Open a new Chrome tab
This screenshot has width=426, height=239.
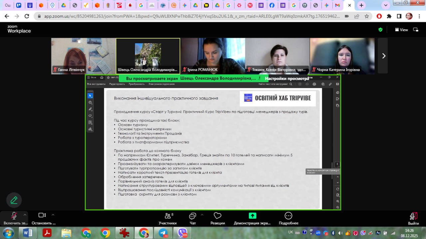pos(361,5)
